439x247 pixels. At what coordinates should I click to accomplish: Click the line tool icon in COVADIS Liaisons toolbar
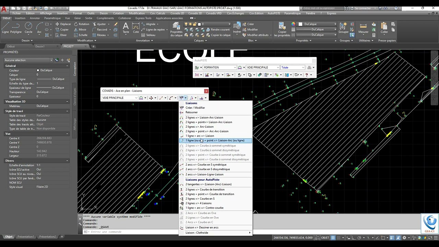click(161, 98)
